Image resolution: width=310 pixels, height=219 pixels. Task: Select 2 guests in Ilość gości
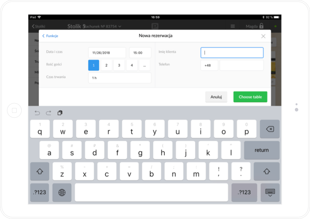106,65
